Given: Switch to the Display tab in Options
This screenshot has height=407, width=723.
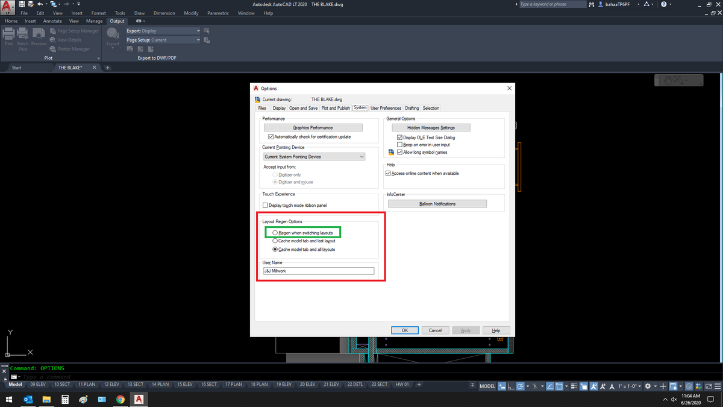Looking at the screenshot, I should 279,108.
